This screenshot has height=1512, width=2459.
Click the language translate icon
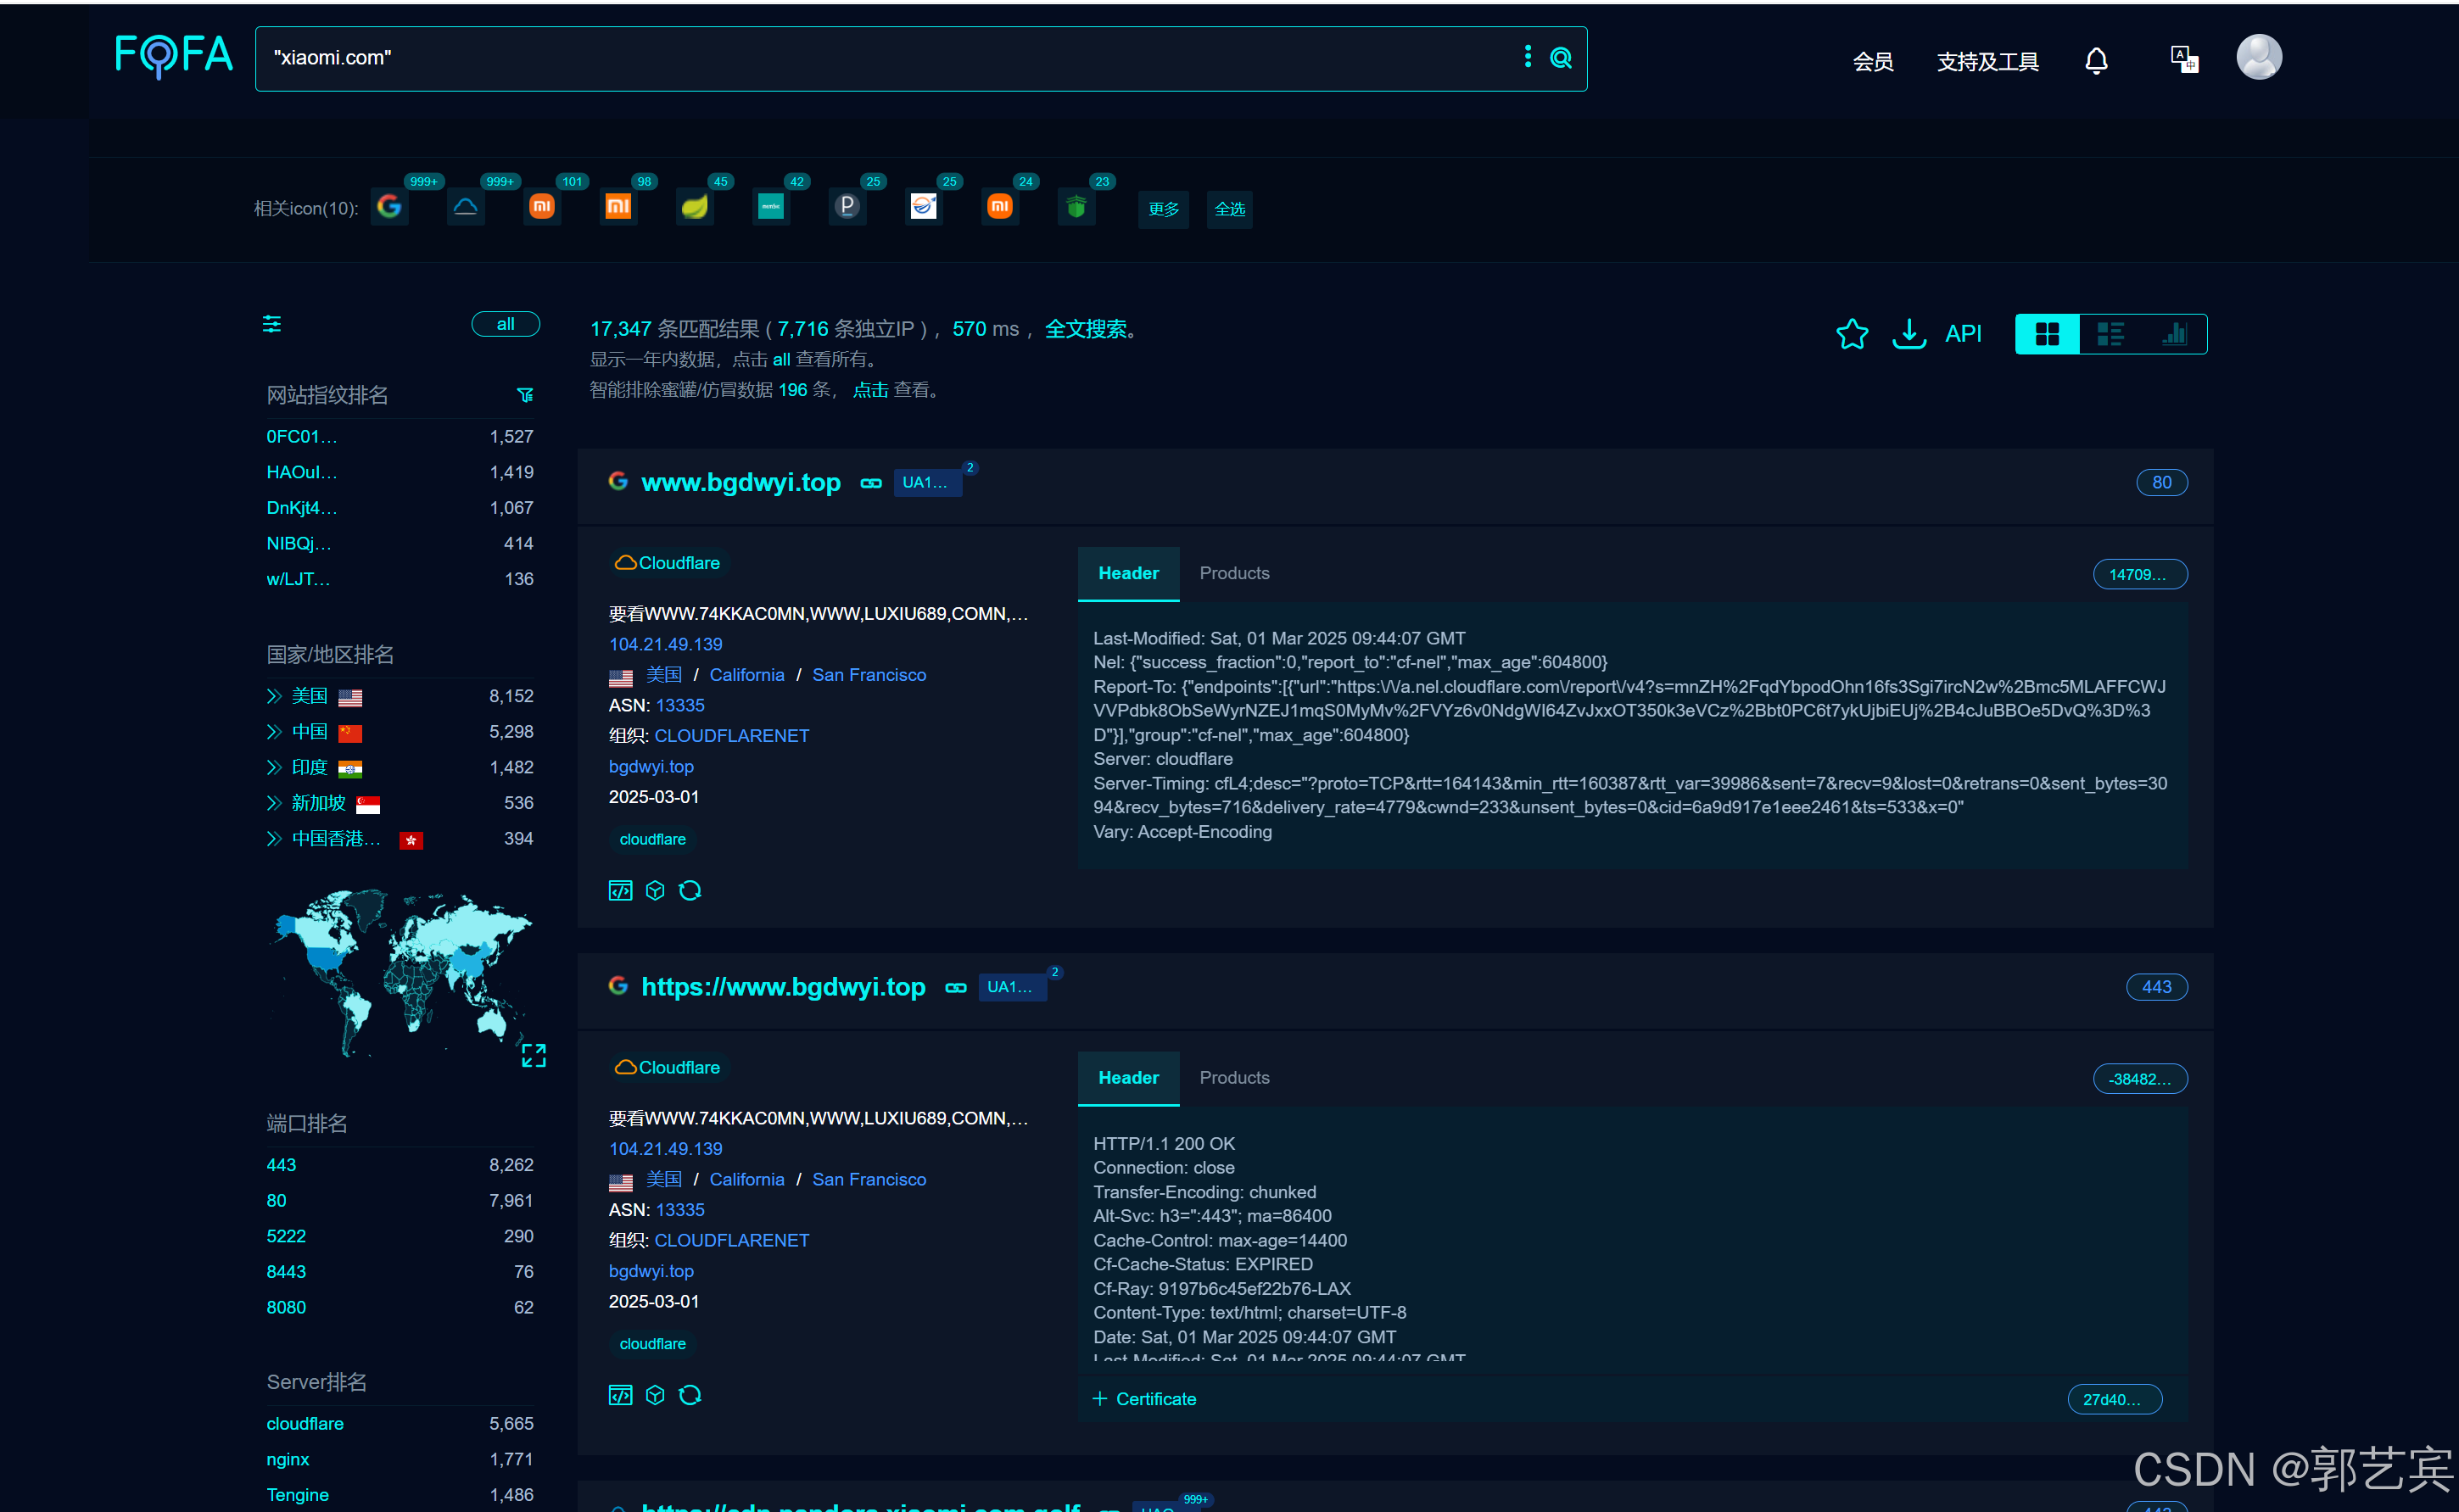coord(2183,59)
